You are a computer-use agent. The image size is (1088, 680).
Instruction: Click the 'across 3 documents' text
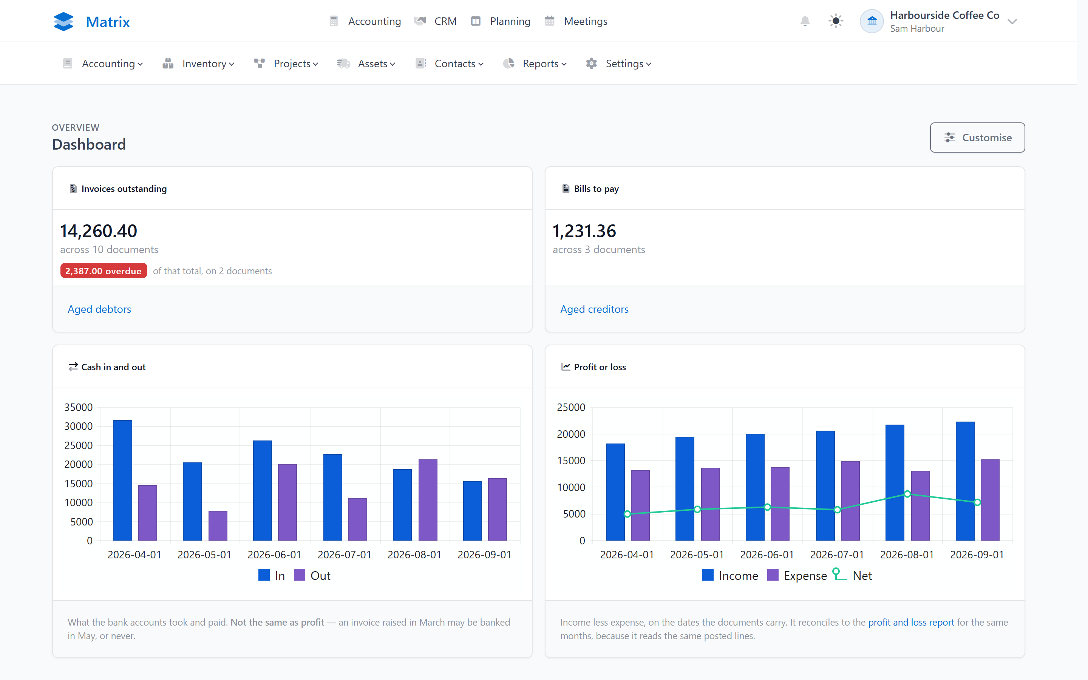pyautogui.click(x=599, y=250)
